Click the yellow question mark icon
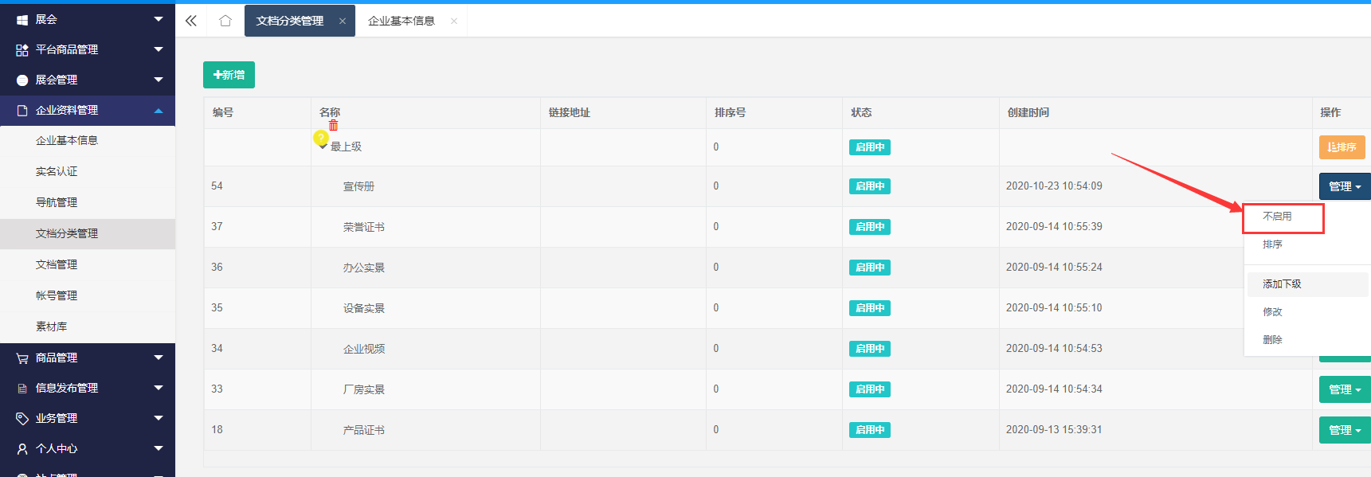 (321, 139)
